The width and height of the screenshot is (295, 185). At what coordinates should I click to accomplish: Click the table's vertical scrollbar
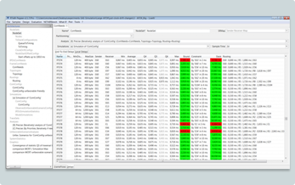tap(286, 118)
